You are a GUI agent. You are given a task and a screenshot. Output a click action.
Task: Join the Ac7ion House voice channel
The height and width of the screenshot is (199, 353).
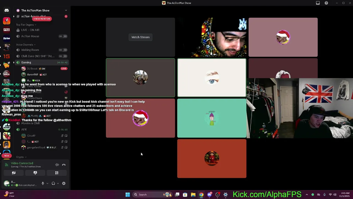[42, 36]
